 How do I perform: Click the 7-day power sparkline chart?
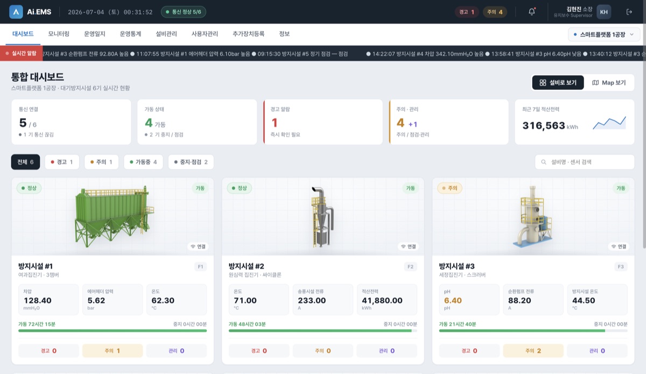[609, 123]
